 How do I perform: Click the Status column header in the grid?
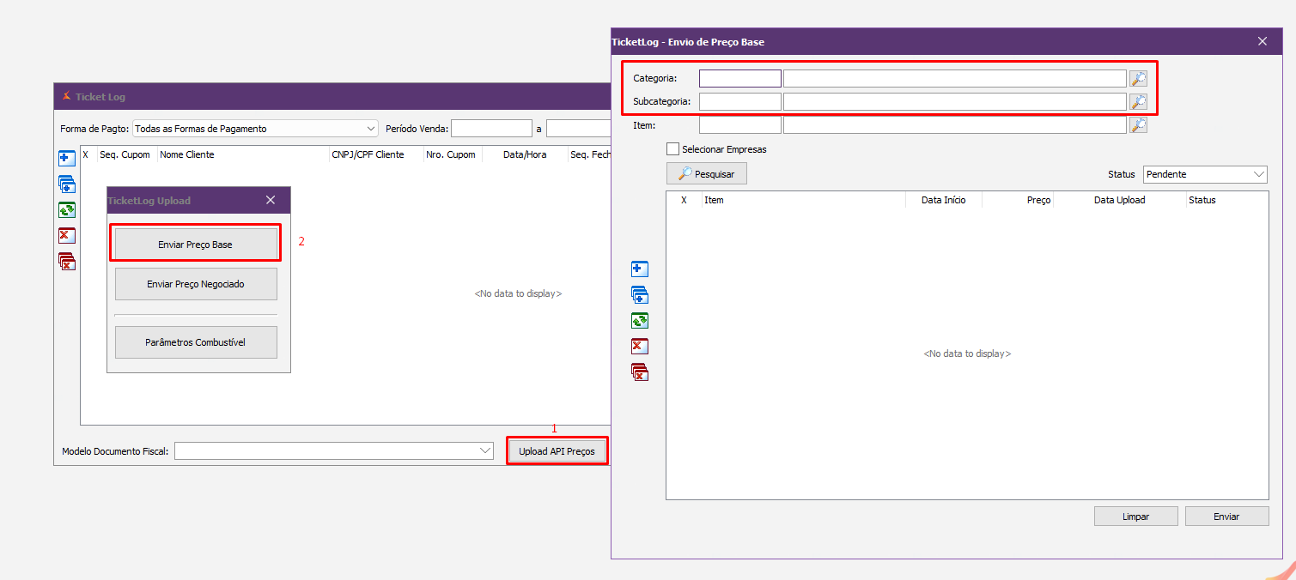pyautogui.click(x=1226, y=200)
